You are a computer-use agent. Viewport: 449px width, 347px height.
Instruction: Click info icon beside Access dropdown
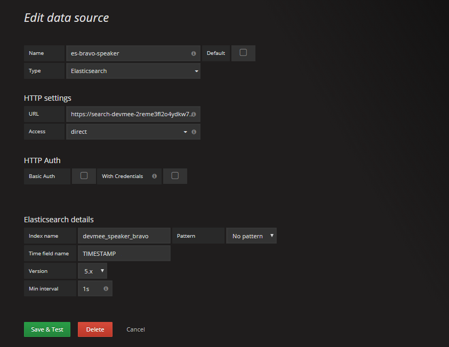click(x=194, y=132)
